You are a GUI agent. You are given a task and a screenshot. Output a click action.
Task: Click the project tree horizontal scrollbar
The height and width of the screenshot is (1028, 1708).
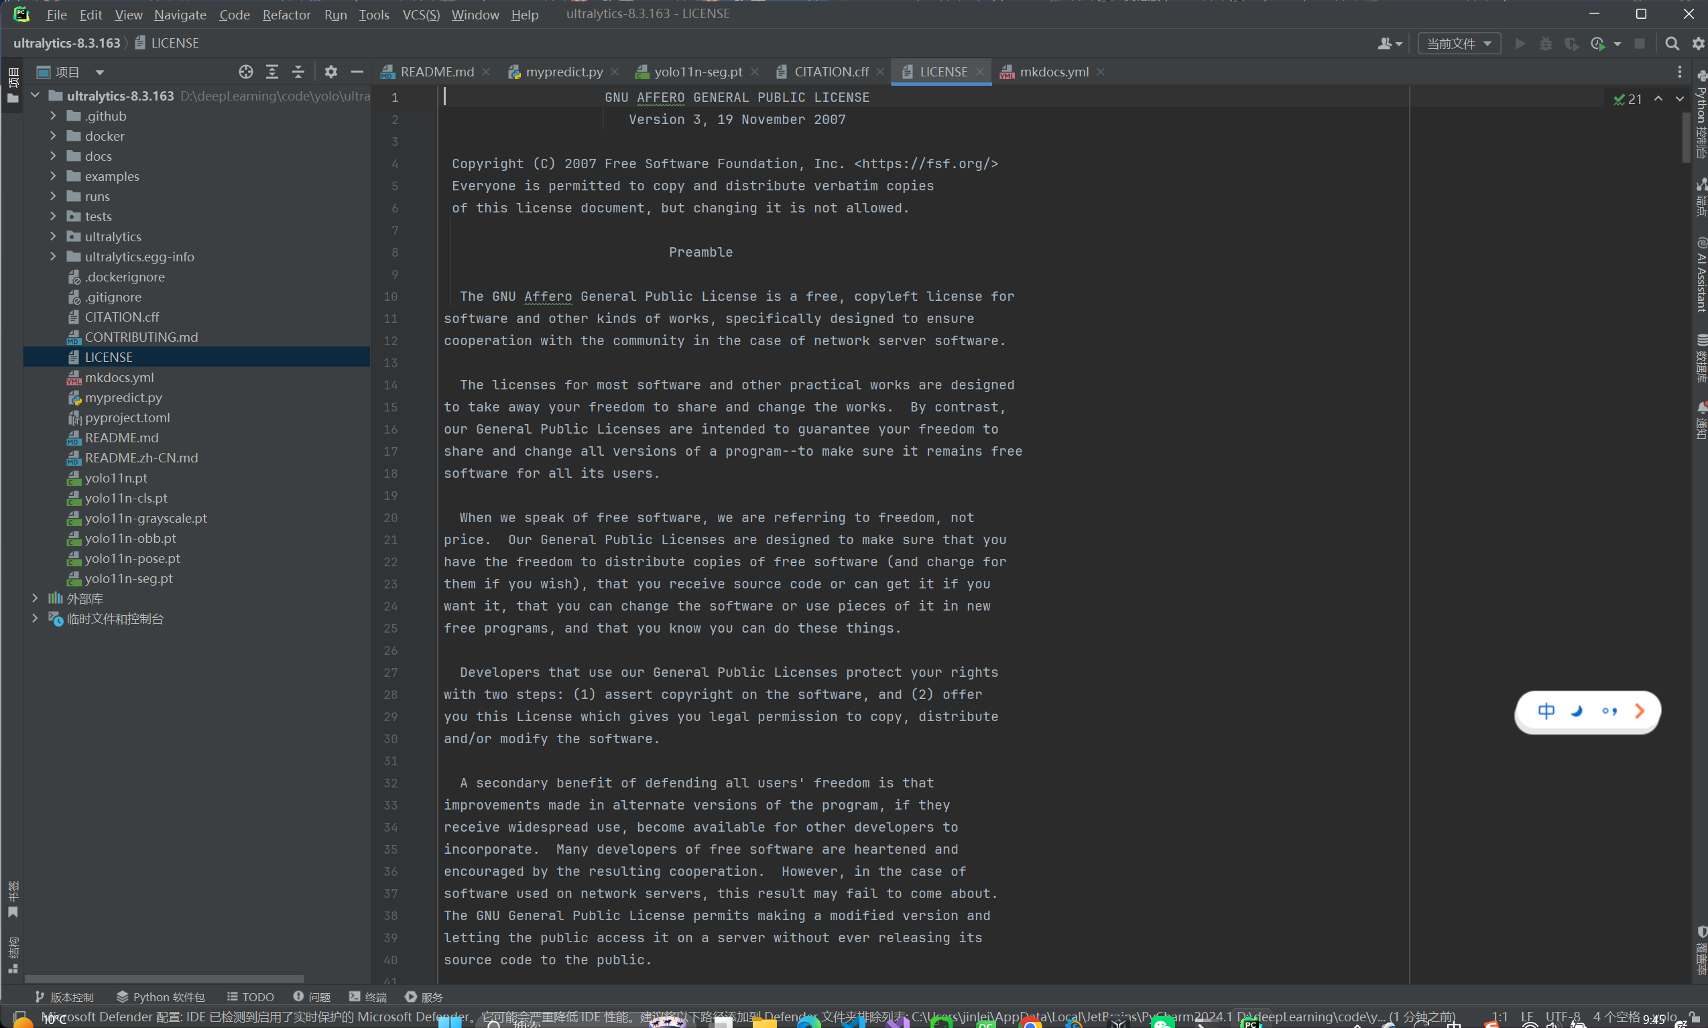164,979
